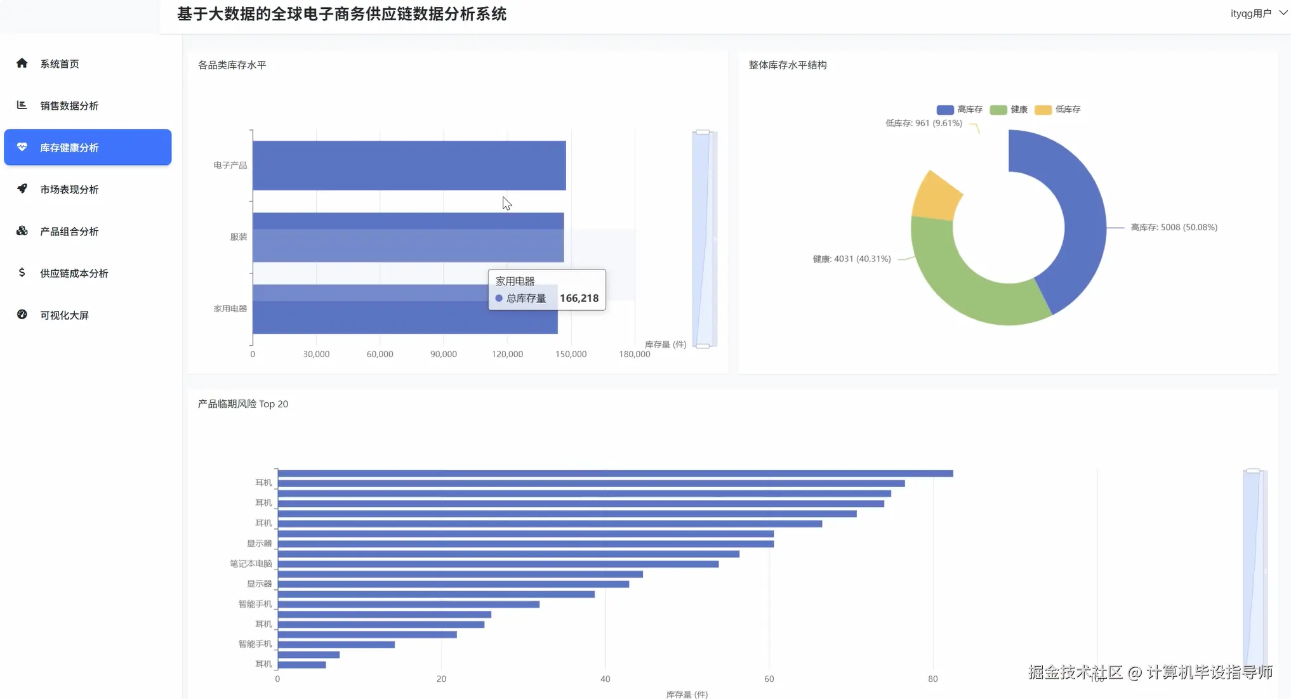Open 市场表现分析 menu item
The image size is (1291, 699).
(69, 189)
